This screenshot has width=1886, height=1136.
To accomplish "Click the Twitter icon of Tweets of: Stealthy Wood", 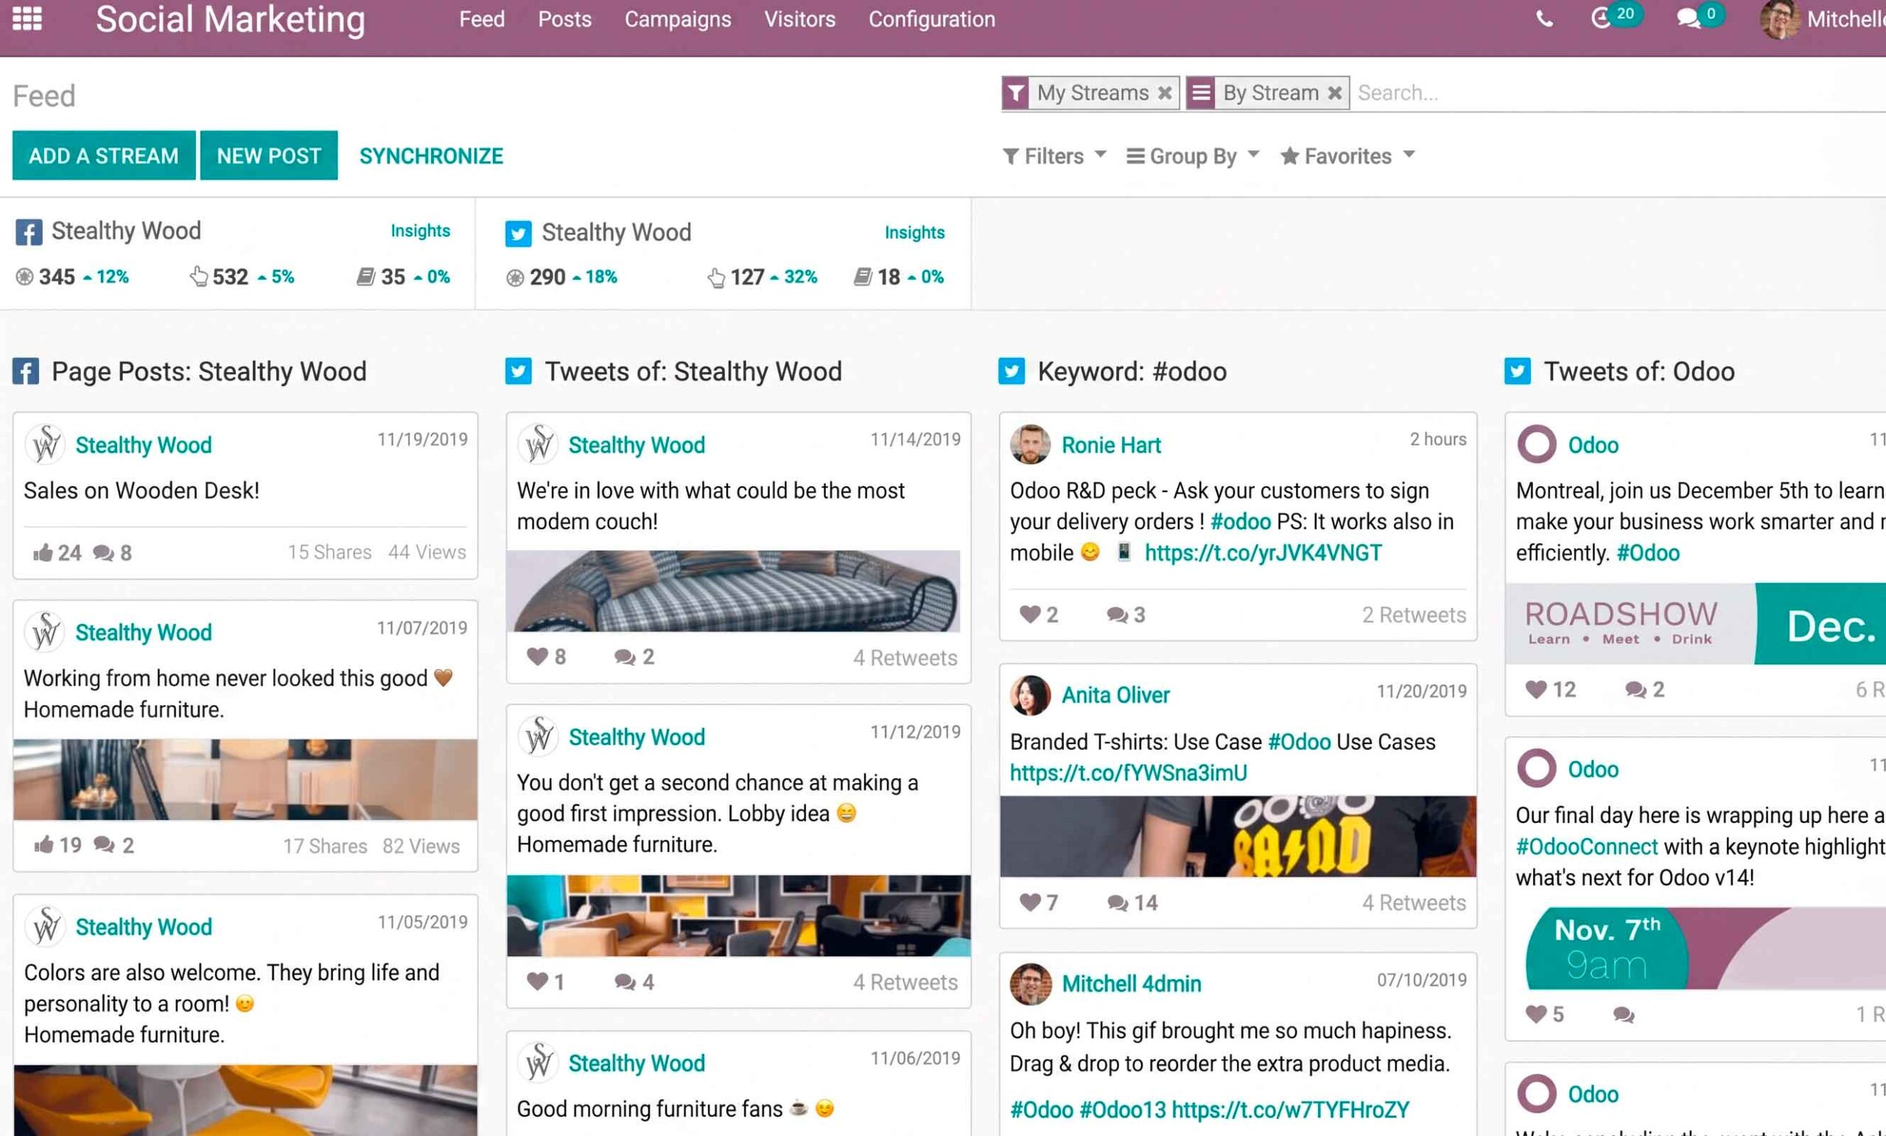I will 518,371.
